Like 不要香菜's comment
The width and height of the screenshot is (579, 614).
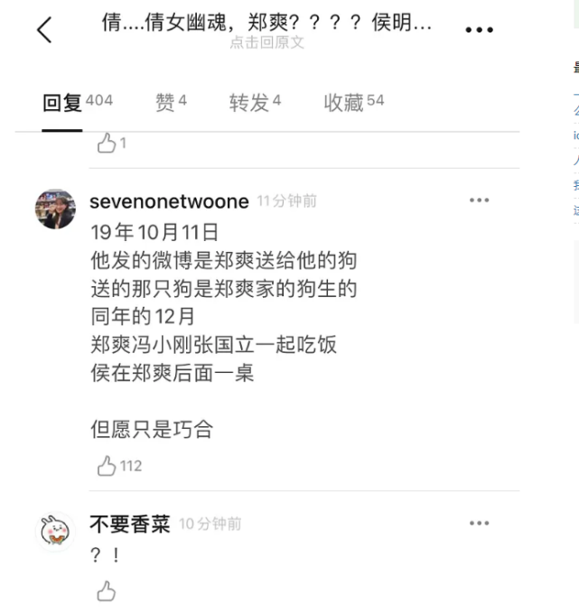(107, 591)
